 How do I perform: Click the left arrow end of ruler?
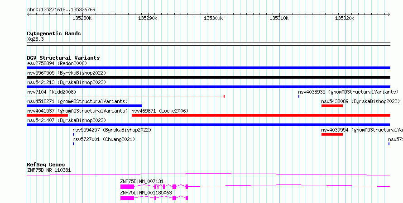click(x=28, y=14)
